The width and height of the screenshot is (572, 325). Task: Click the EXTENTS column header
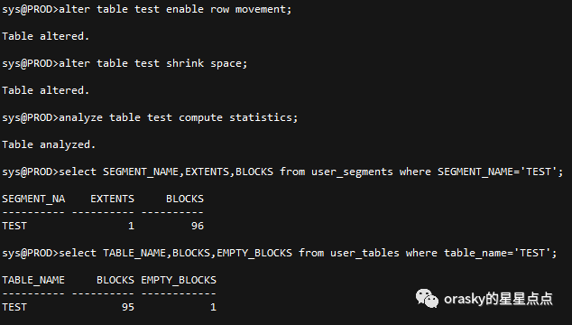click(113, 199)
